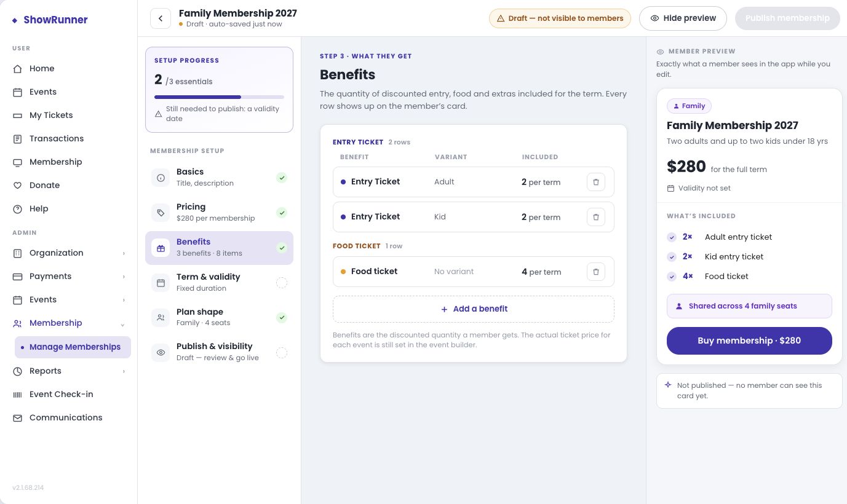This screenshot has height=504, width=847.
Task: Click the Family tag in preview card
Action: pos(689,106)
